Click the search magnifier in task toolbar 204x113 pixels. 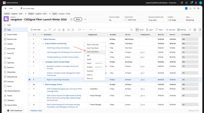pyautogui.click(x=131, y=30)
